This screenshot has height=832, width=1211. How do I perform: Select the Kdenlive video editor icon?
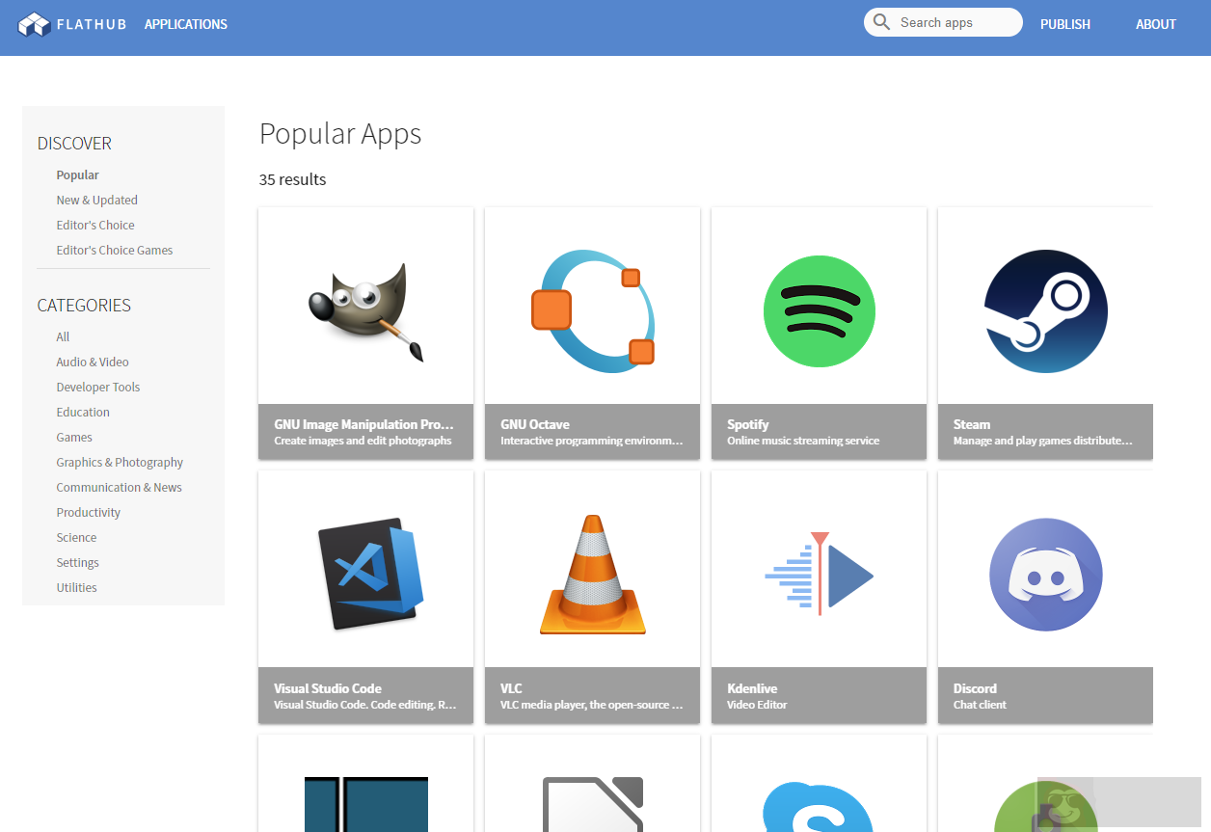click(x=819, y=574)
